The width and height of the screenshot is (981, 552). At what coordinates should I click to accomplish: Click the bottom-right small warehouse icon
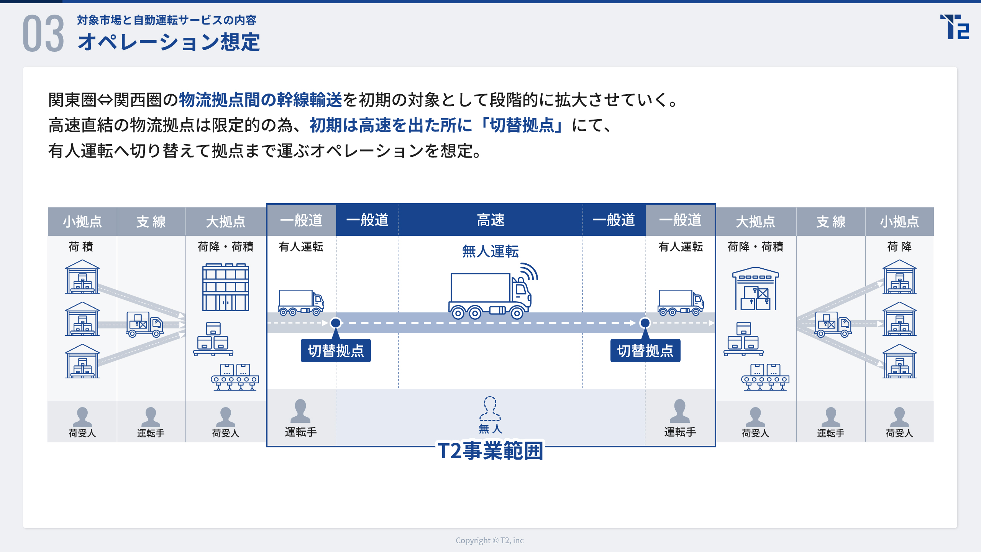click(899, 361)
